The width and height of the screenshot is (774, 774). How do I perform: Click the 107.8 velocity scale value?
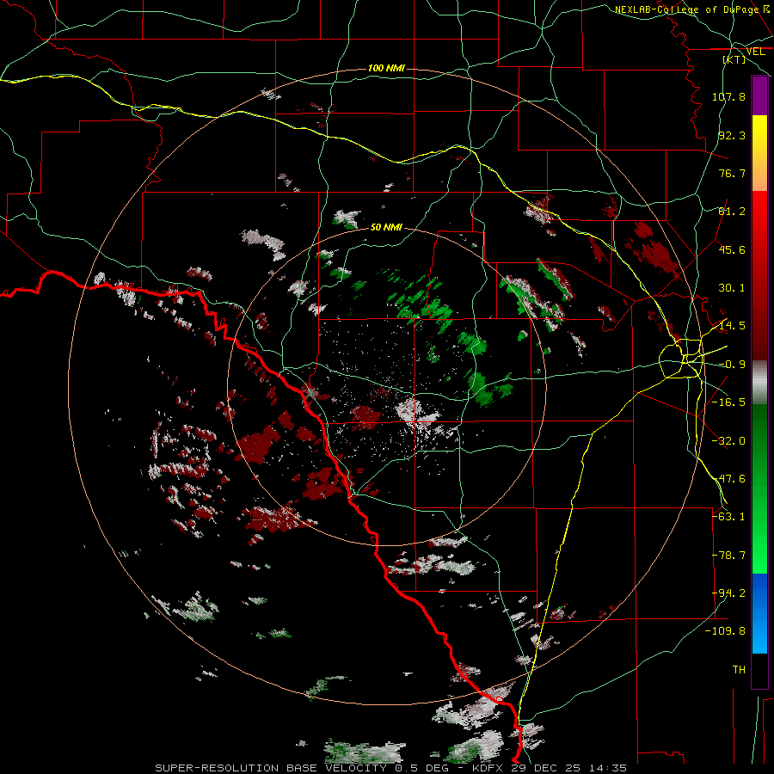[x=728, y=96]
